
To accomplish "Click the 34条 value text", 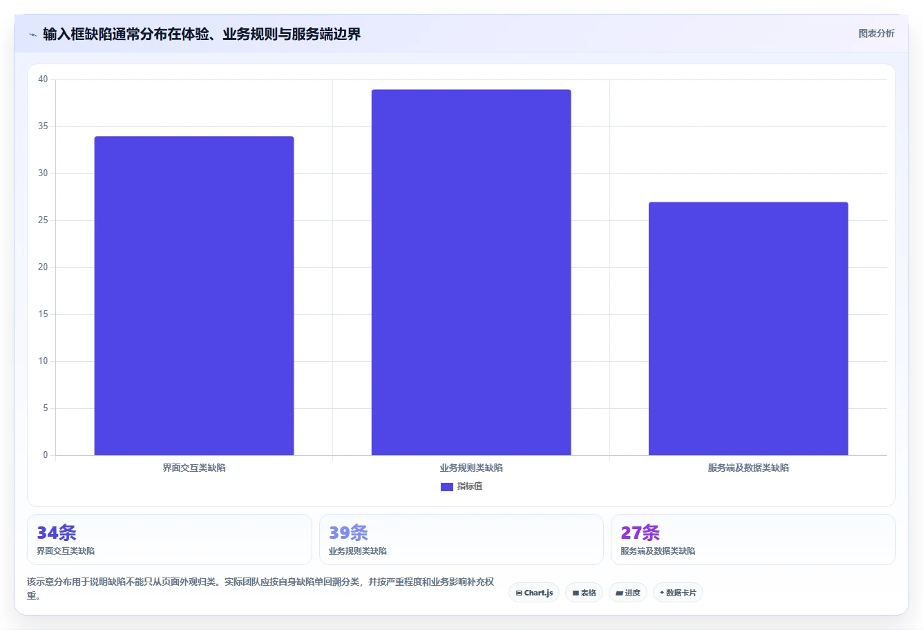I will point(57,533).
